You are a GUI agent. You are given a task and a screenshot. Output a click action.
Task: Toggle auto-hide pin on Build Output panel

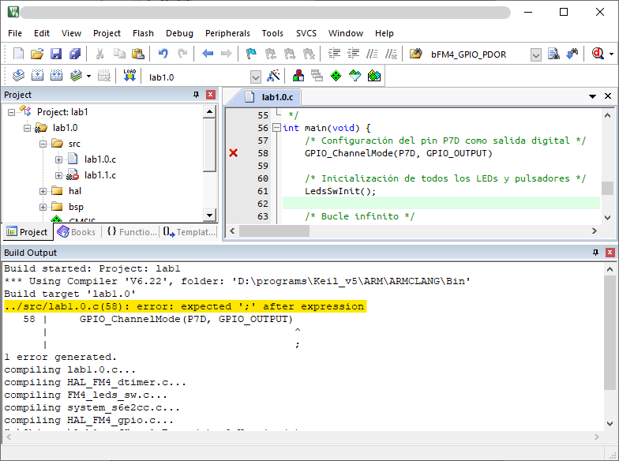point(595,253)
